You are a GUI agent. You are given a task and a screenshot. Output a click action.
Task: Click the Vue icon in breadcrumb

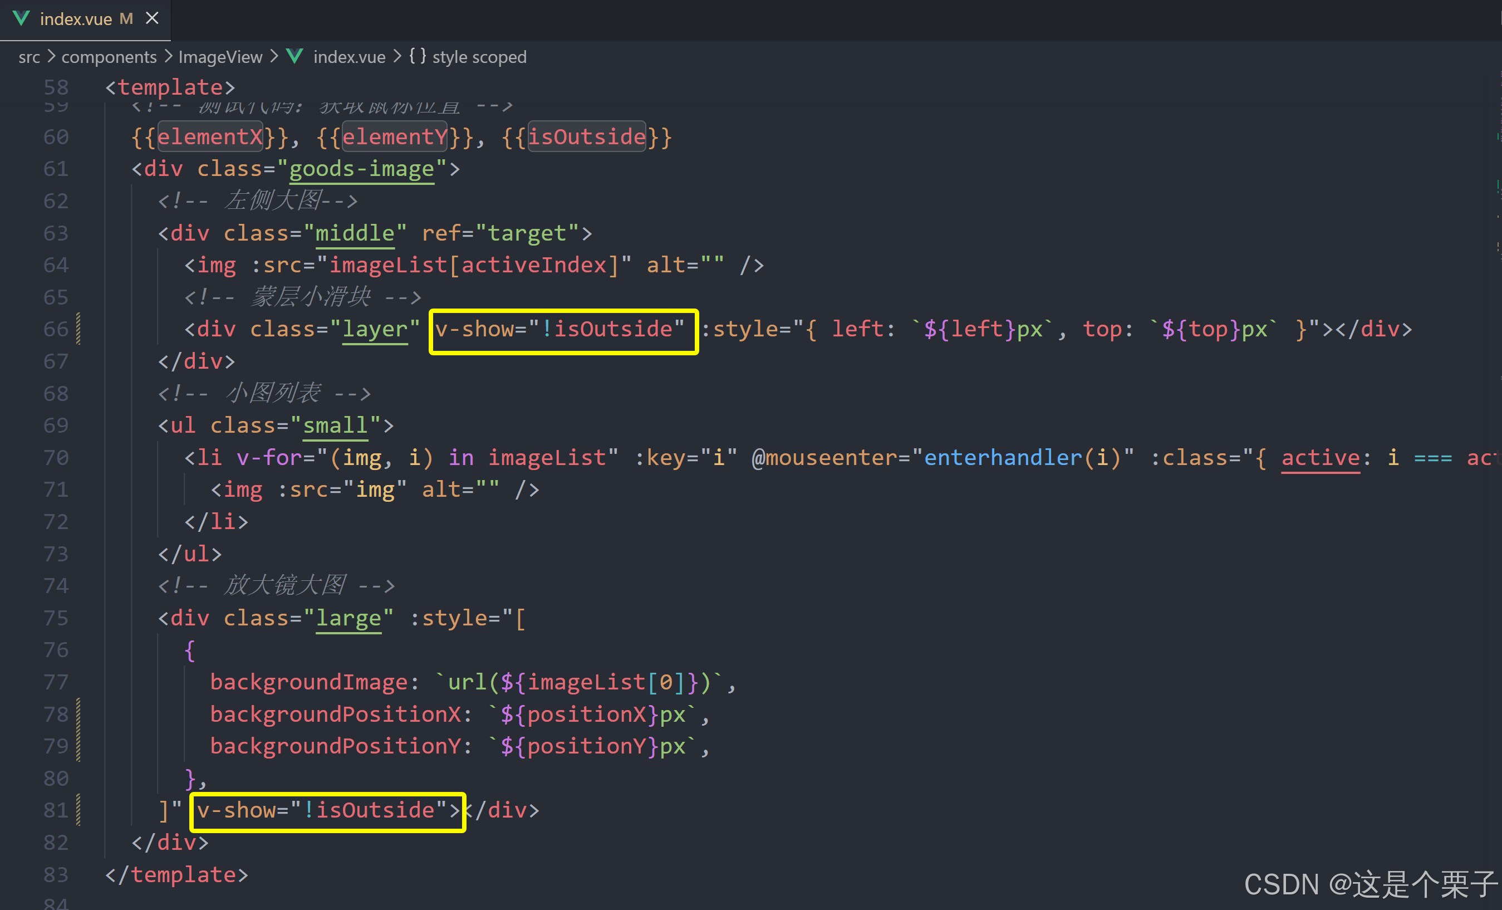click(295, 57)
